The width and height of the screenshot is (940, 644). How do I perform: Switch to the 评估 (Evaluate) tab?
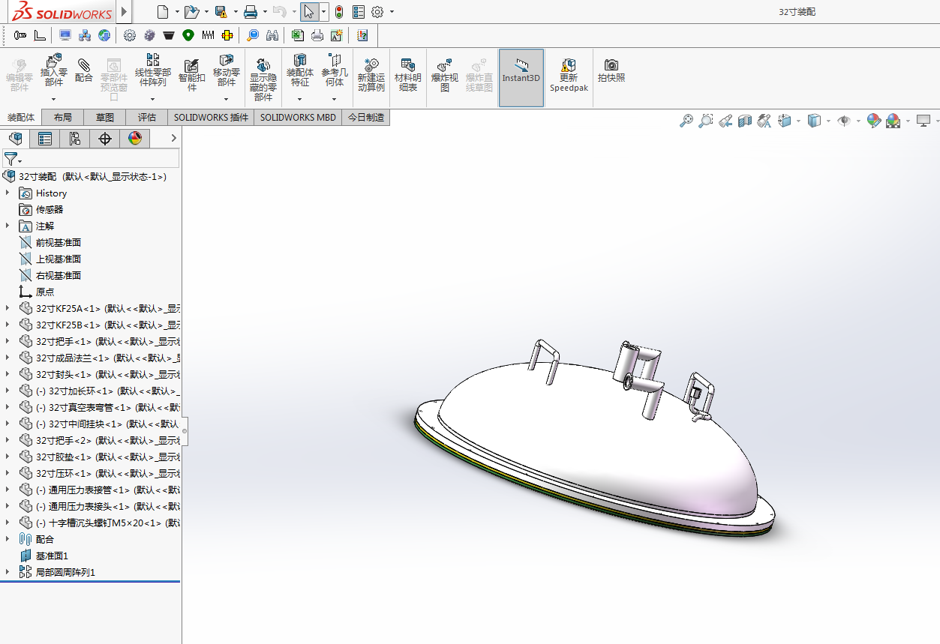pos(146,118)
